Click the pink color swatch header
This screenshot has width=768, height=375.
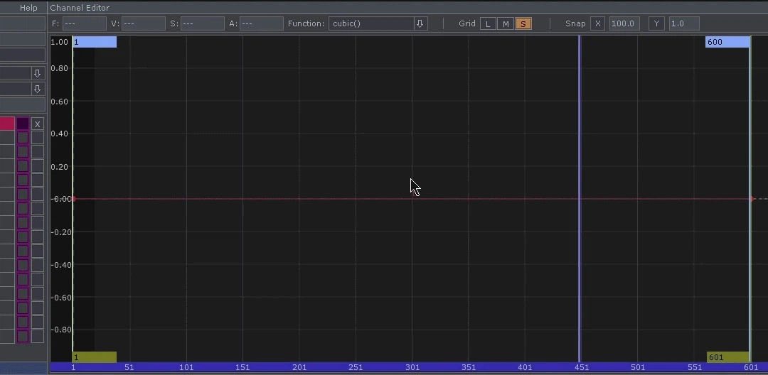click(x=7, y=124)
